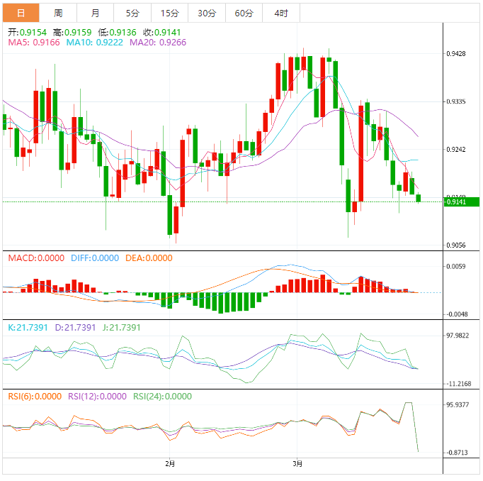Image resolution: width=483 pixels, height=481 pixels.
Task: Click the K:21.7391 value label
Action: 28,327
